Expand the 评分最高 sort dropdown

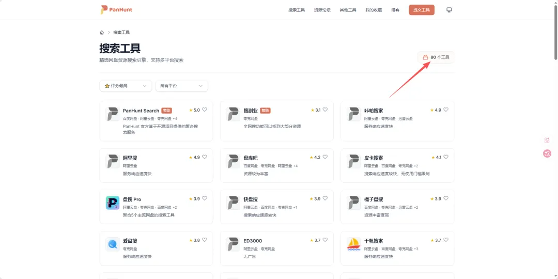click(x=126, y=86)
